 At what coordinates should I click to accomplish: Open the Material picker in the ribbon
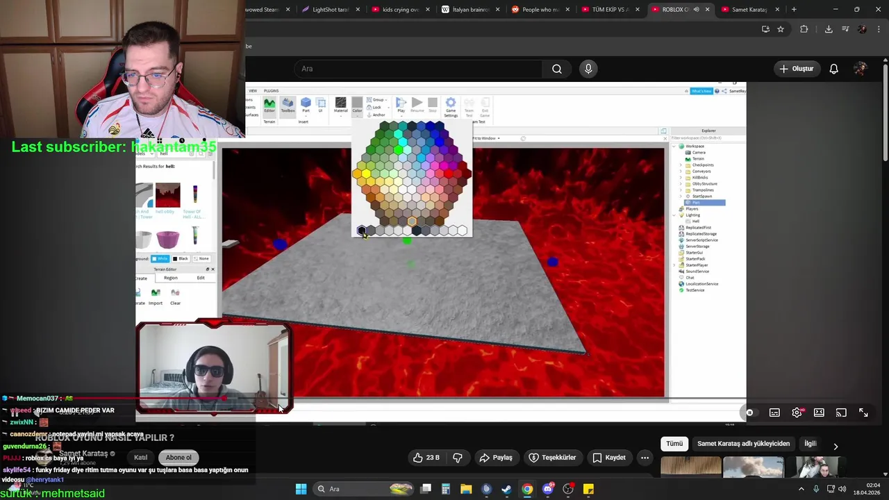pyautogui.click(x=340, y=106)
